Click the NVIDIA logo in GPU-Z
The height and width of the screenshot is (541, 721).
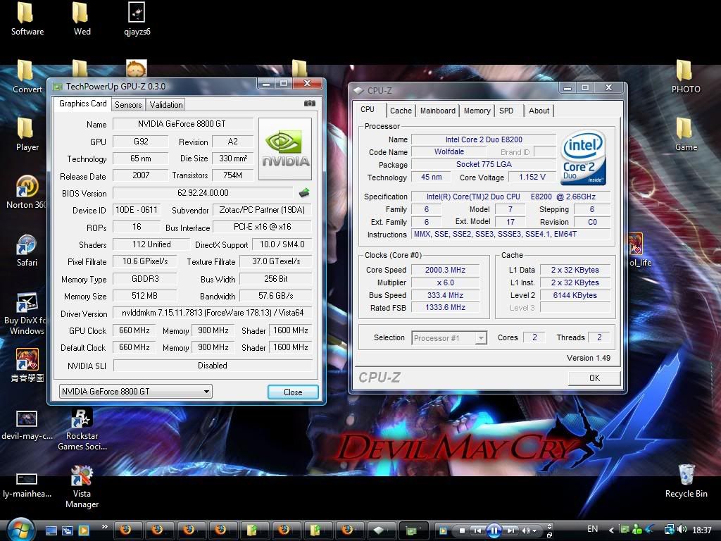[x=285, y=149]
